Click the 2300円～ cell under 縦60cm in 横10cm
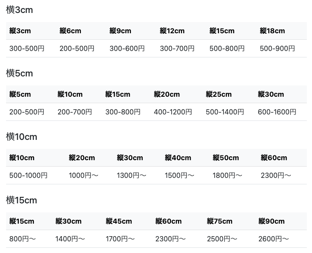This screenshot has height=253, width=312. point(276,175)
